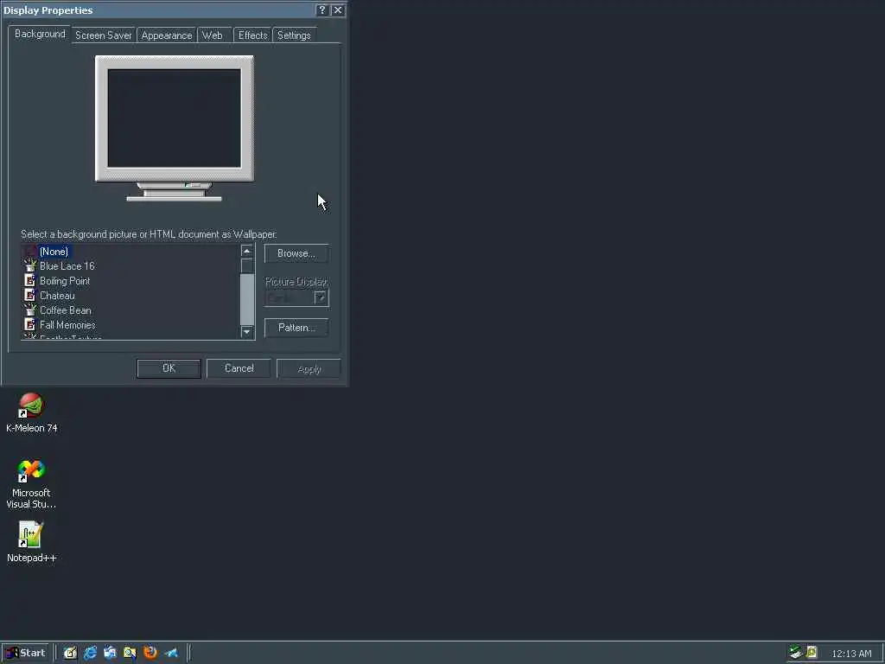Pick the Chateau wallpaper entry
Image resolution: width=885 pixels, height=664 pixels.
point(57,296)
